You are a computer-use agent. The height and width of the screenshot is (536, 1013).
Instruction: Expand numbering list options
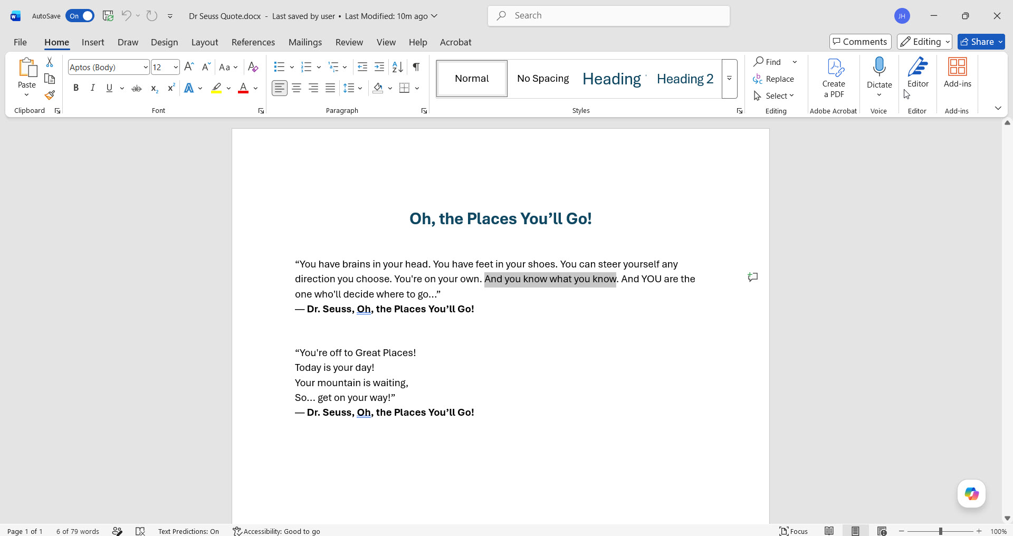[319, 67]
